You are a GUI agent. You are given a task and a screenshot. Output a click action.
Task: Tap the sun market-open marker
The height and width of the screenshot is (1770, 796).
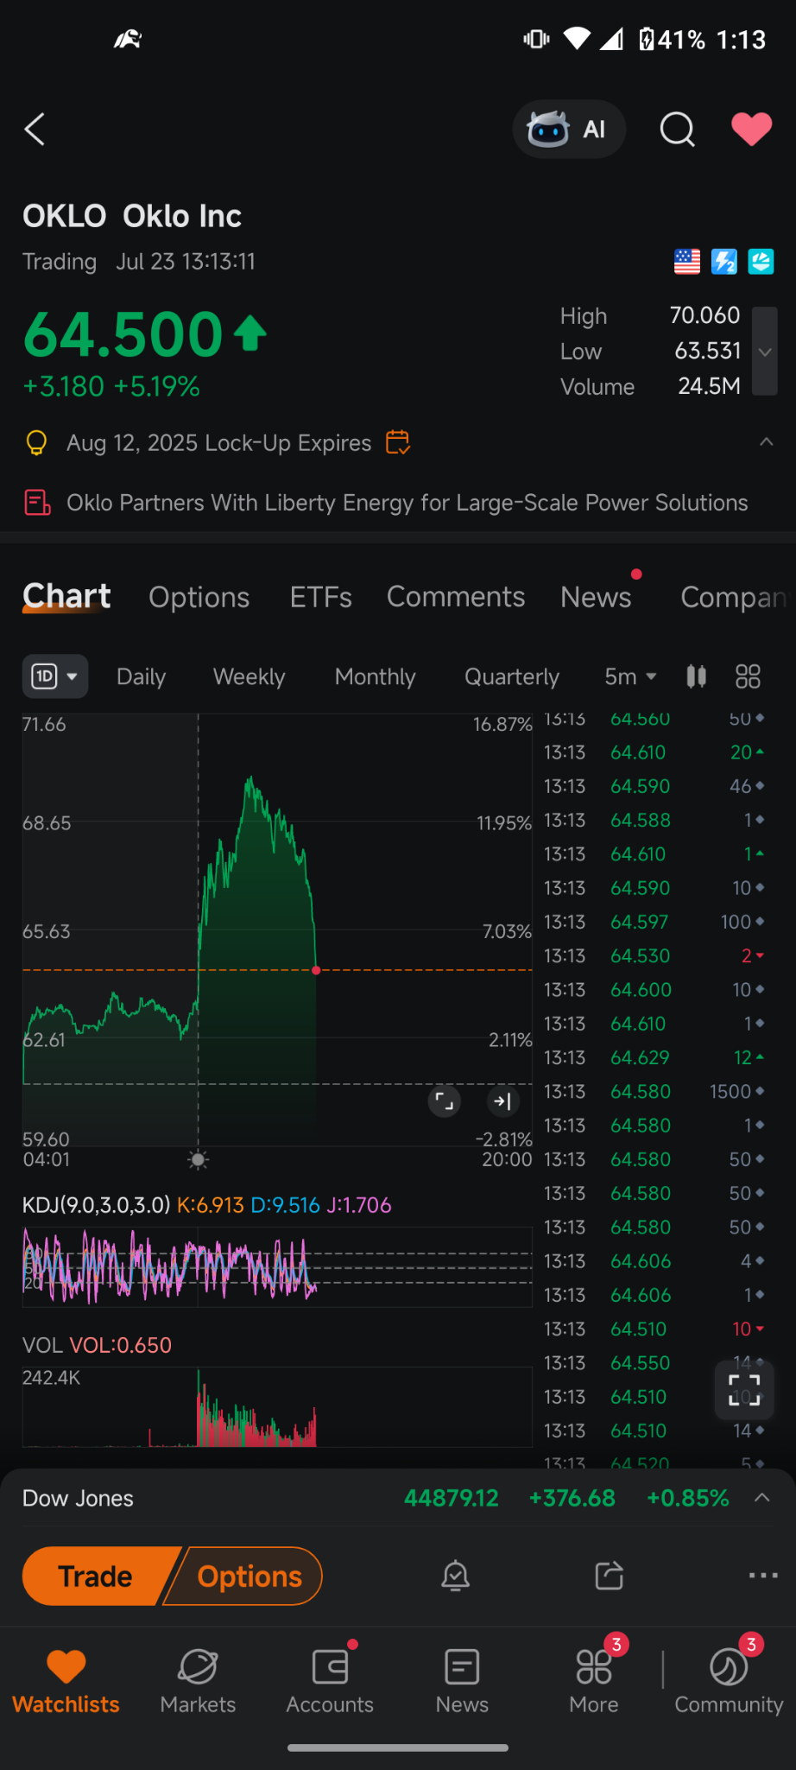[199, 1160]
